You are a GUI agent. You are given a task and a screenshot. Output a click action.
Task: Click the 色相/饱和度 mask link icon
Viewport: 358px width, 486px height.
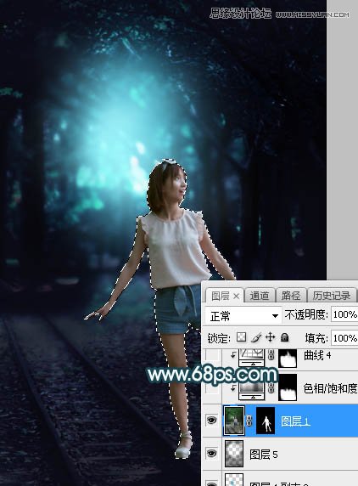tap(271, 387)
